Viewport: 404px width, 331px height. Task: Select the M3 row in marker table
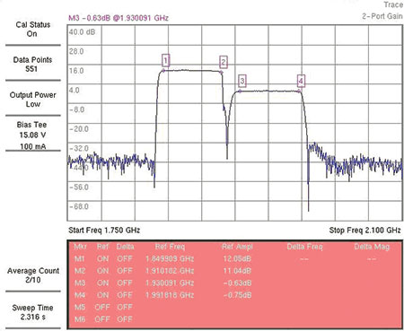(234, 283)
